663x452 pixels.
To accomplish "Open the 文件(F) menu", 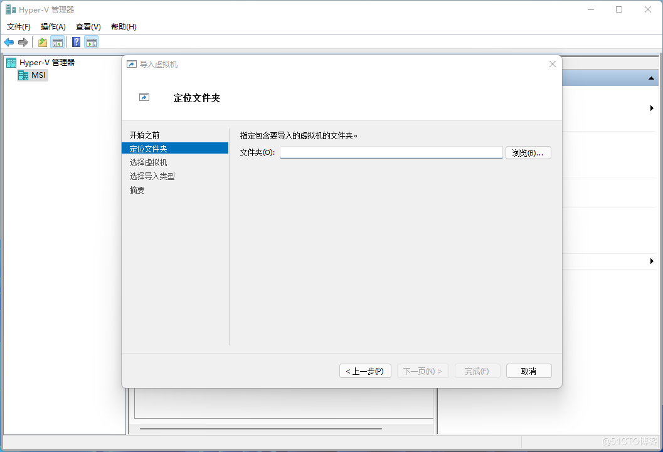I will coord(19,26).
